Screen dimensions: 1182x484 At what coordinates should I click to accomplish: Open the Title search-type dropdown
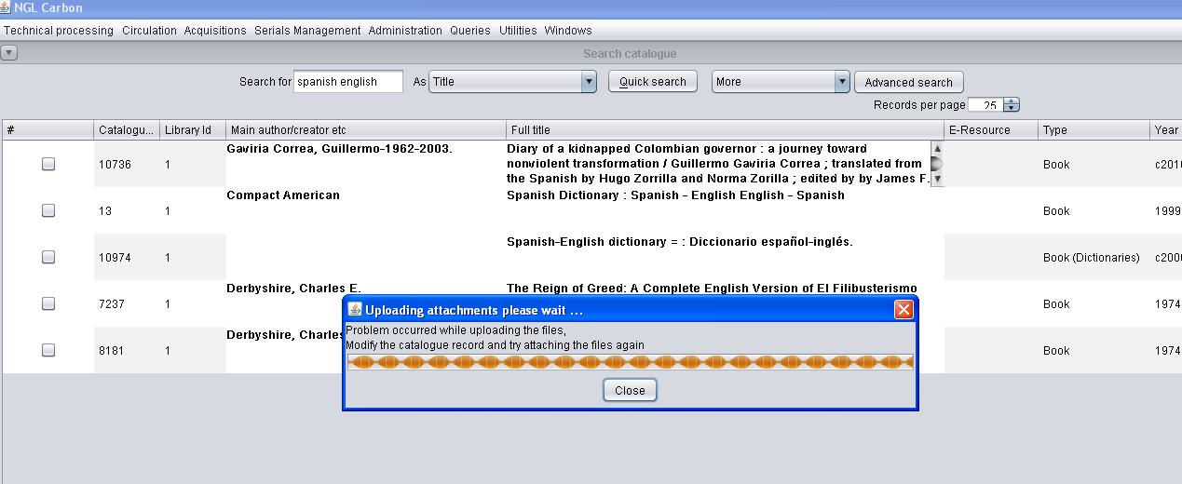pyautogui.click(x=588, y=82)
